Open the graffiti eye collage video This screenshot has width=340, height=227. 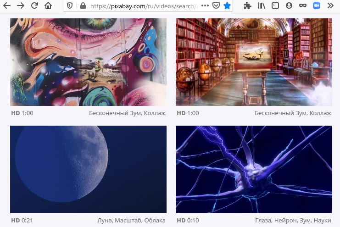[88, 62]
